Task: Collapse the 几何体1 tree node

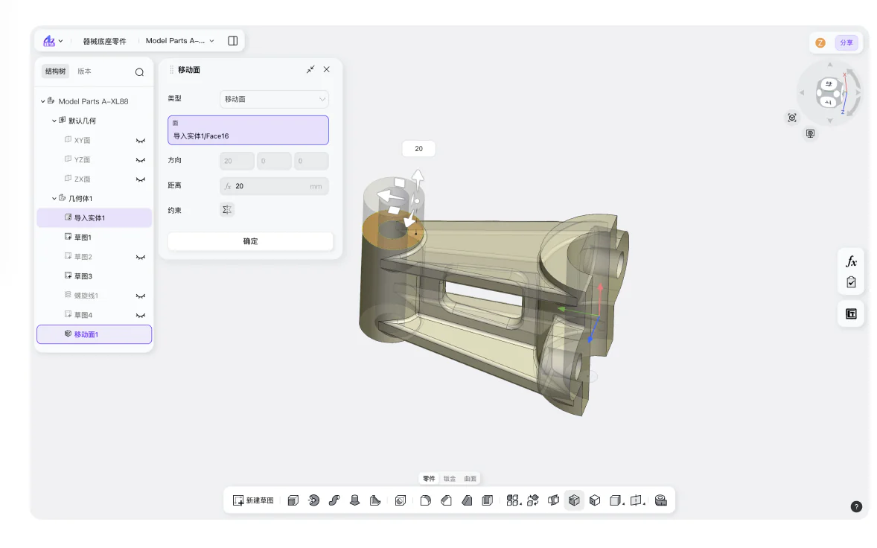Action: pyautogui.click(x=54, y=199)
